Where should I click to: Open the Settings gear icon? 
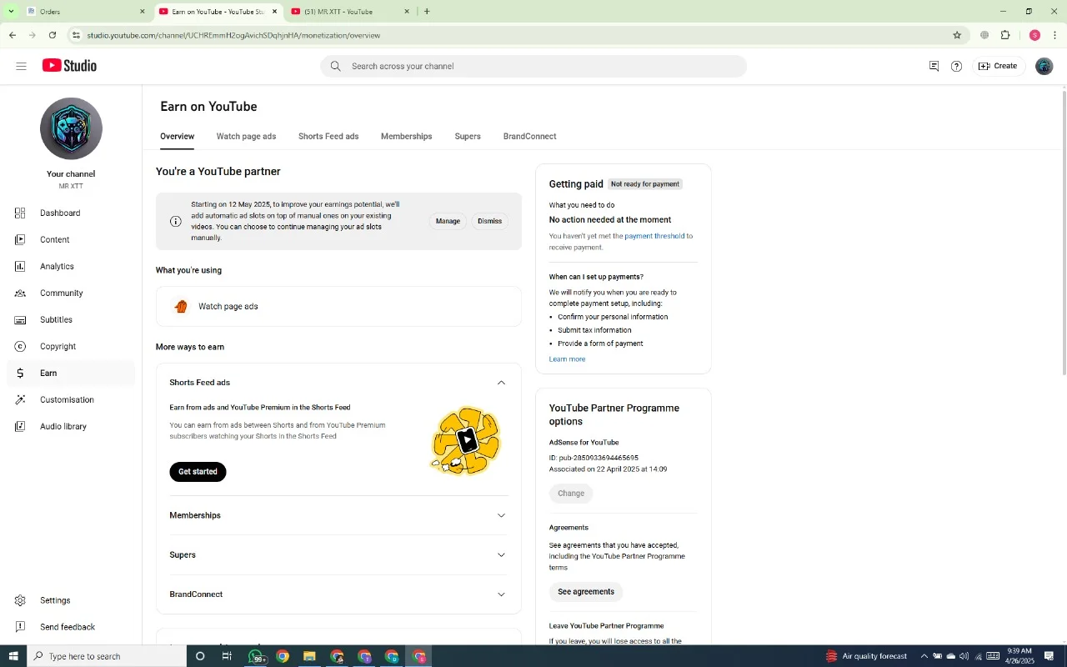20,600
